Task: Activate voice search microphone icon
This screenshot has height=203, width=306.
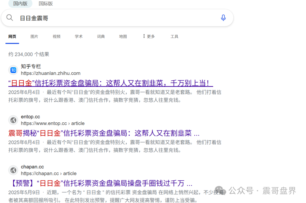Action: click(223, 18)
